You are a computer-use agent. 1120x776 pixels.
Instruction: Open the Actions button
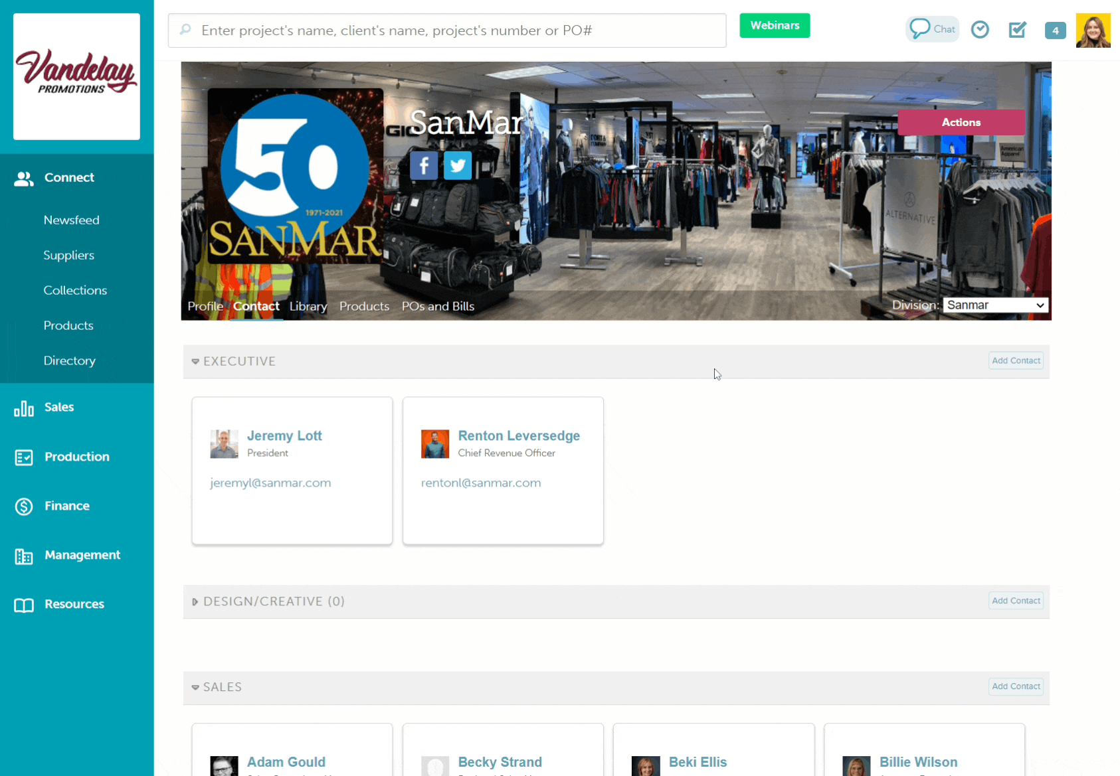click(961, 122)
